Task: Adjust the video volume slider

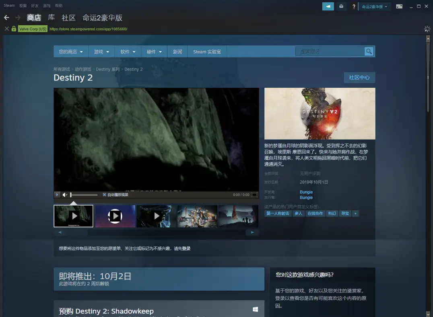Action: (x=84, y=195)
